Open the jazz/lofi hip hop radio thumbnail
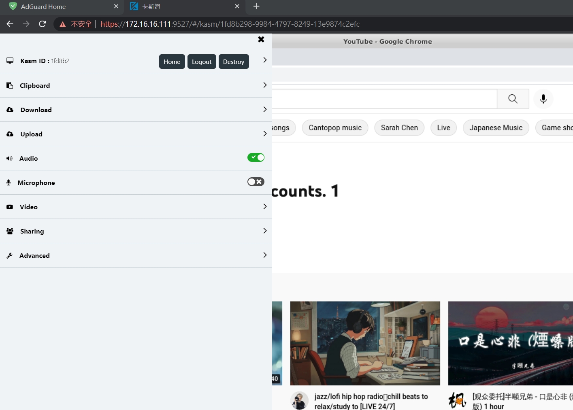573x410 pixels. tap(365, 343)
